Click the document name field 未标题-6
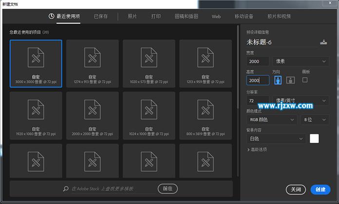 281,42
